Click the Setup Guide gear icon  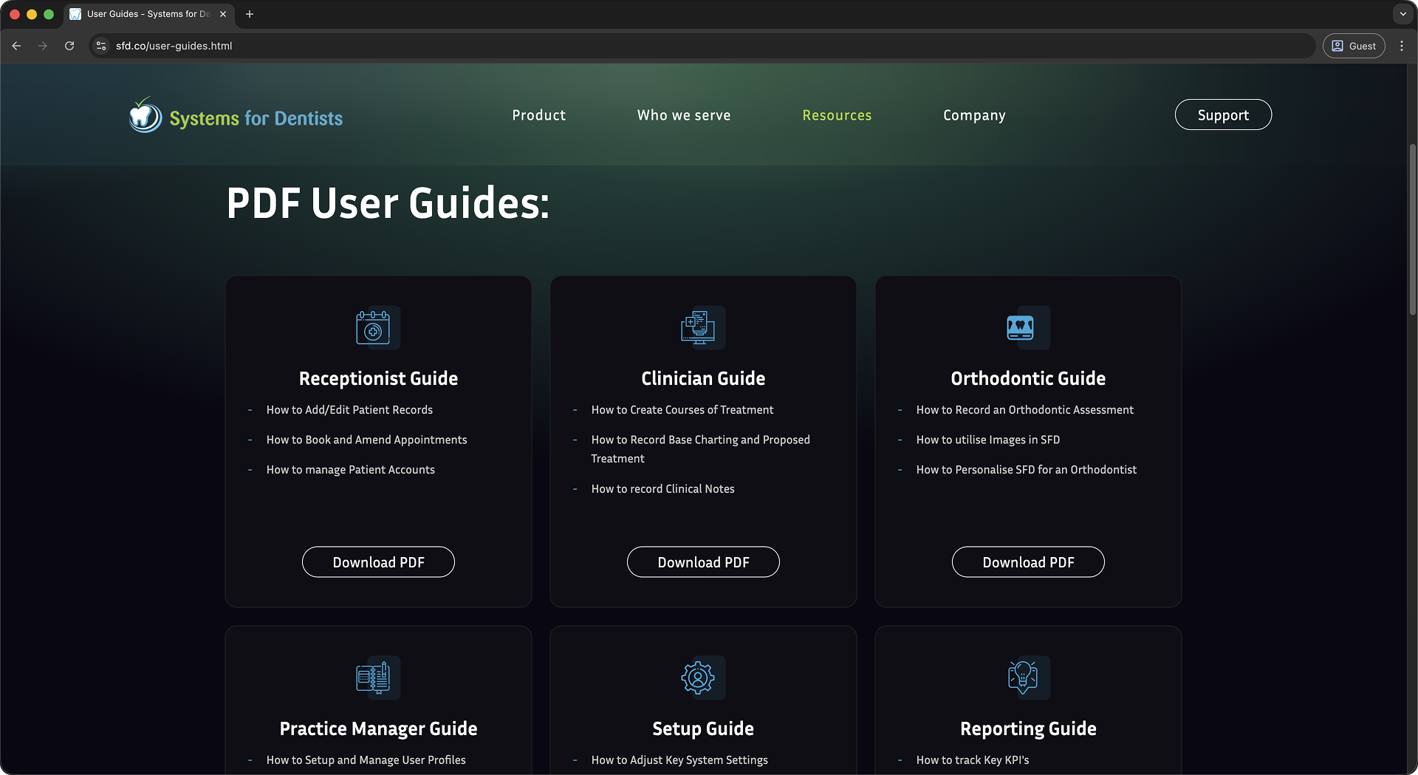[699, 677]
